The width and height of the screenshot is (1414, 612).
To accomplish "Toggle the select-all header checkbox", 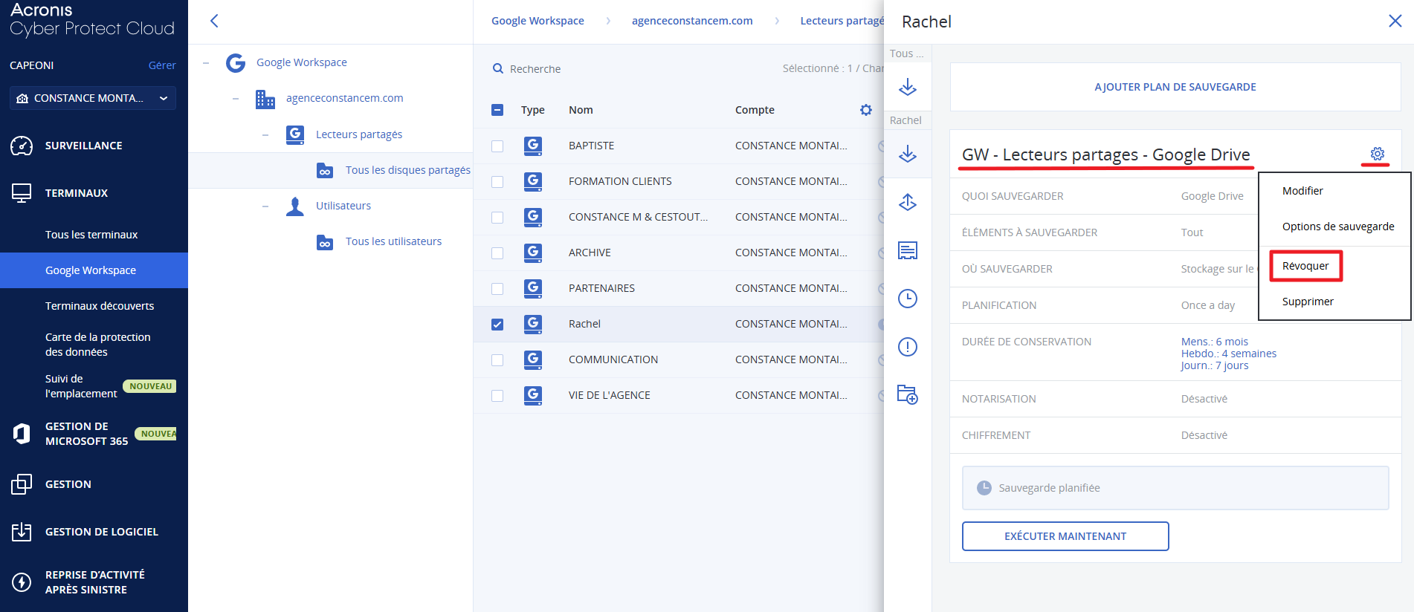I will click(497, 110).
